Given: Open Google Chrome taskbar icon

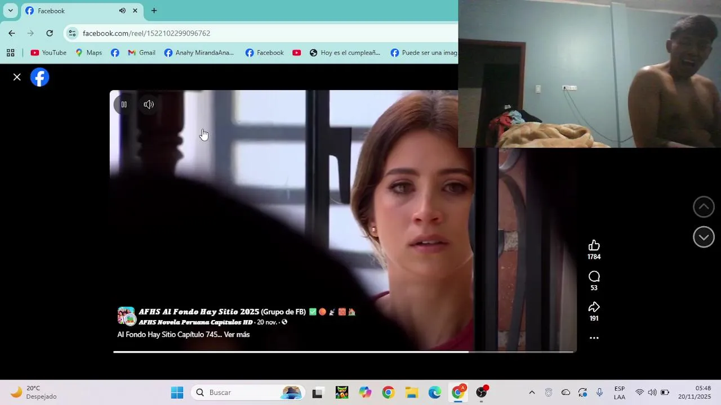Looking at the screenshot, I should tap(388, 393).
